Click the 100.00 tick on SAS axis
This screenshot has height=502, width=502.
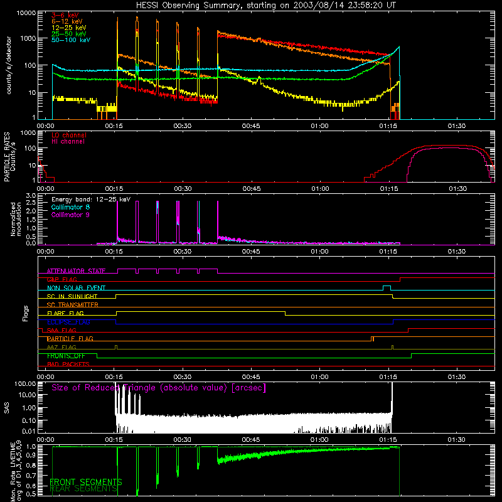(x=25, y=384)
